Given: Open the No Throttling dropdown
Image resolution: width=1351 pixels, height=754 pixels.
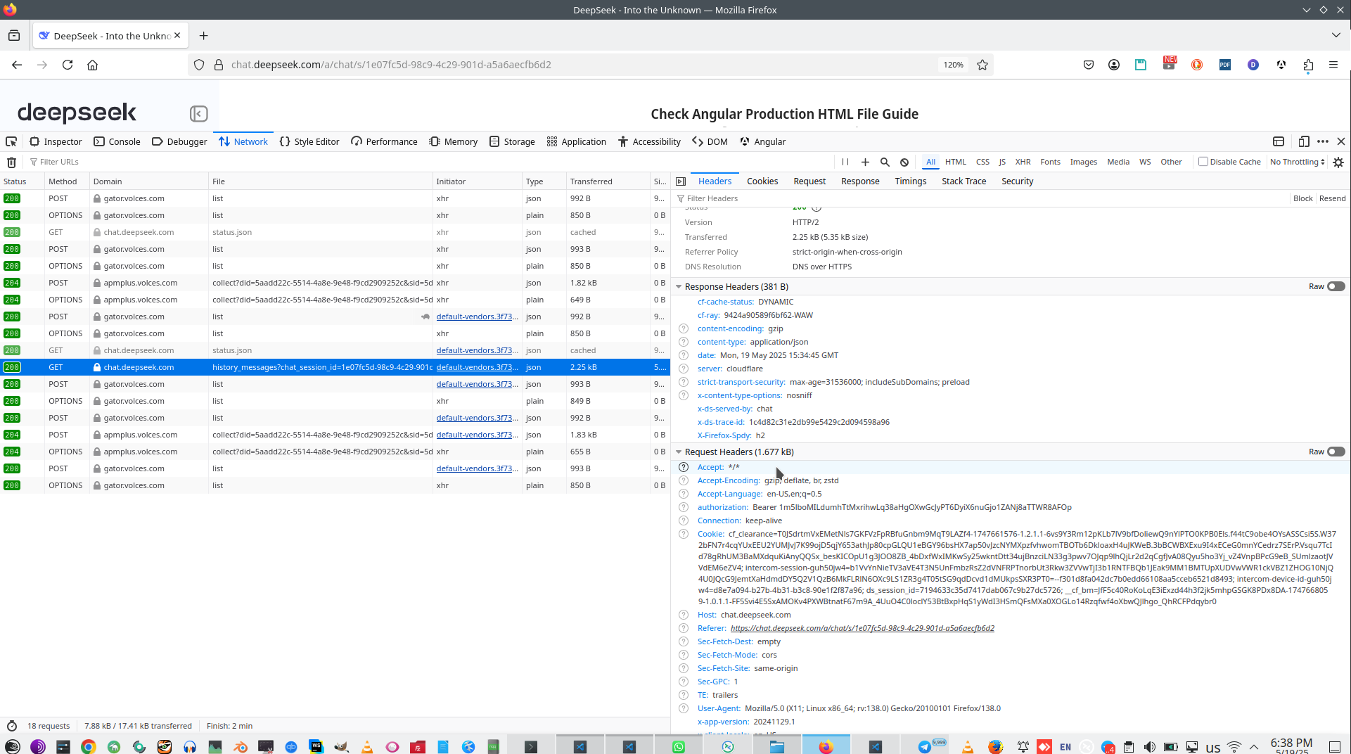Looking at the screenshot, I should click(x=1297, y=162).
